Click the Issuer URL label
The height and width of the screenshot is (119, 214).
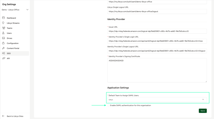[x=113, y=27]
